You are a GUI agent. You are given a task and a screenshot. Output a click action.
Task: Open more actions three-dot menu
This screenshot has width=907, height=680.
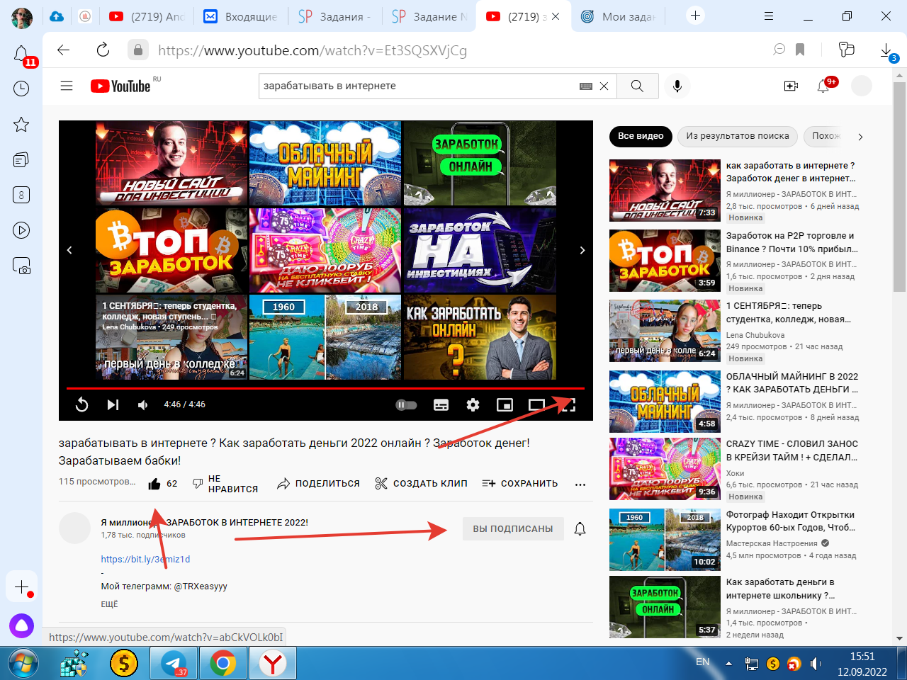[x=580, y=484]
